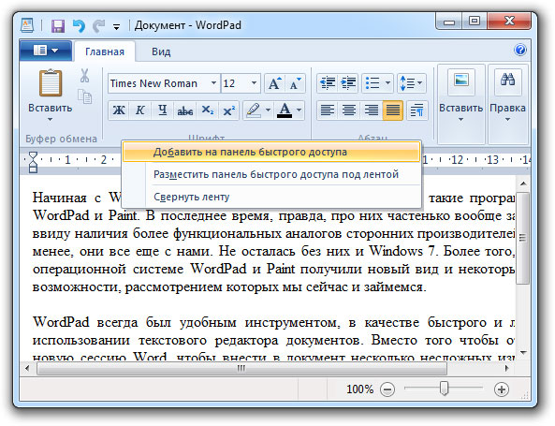Undo the last action
This screenshot has width=555, height=426.
click(79, 26)
